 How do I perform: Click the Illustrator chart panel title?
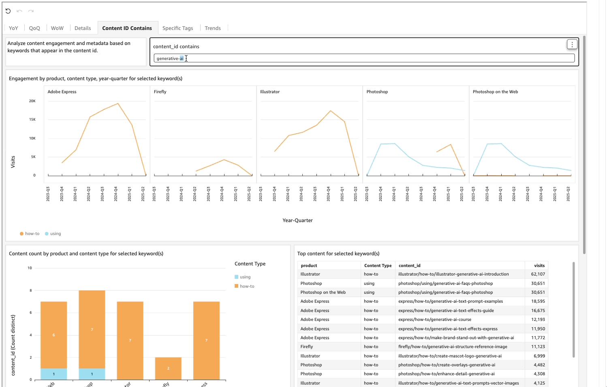pyautogui.click(x=270, y=92)
